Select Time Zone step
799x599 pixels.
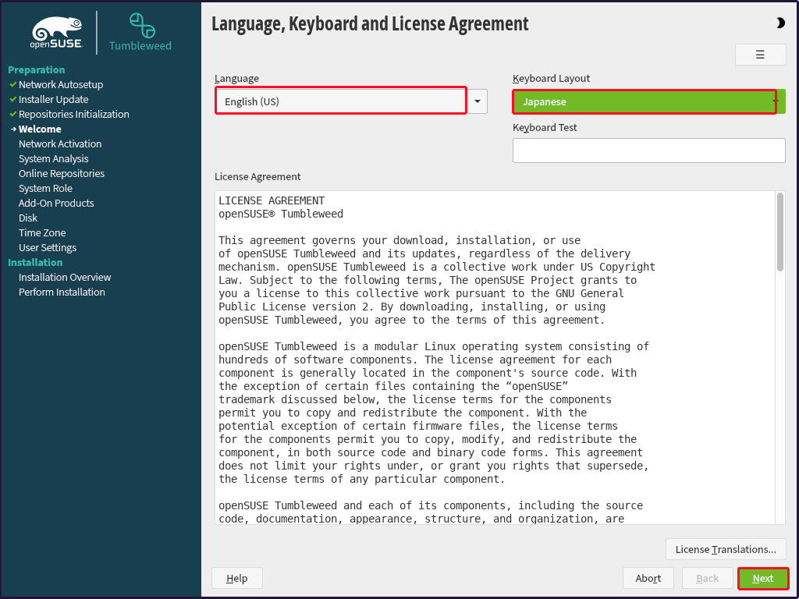42,232
